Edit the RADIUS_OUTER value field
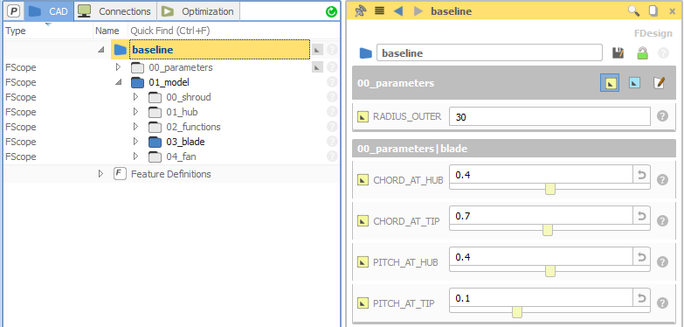This screenshot has height=327, width=684. coord(549,117)
